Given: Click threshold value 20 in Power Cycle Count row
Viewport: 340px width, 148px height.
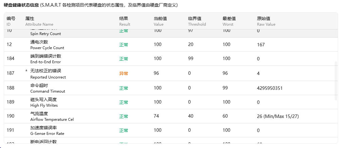Looking at the screenshot, I should (191, 44).
